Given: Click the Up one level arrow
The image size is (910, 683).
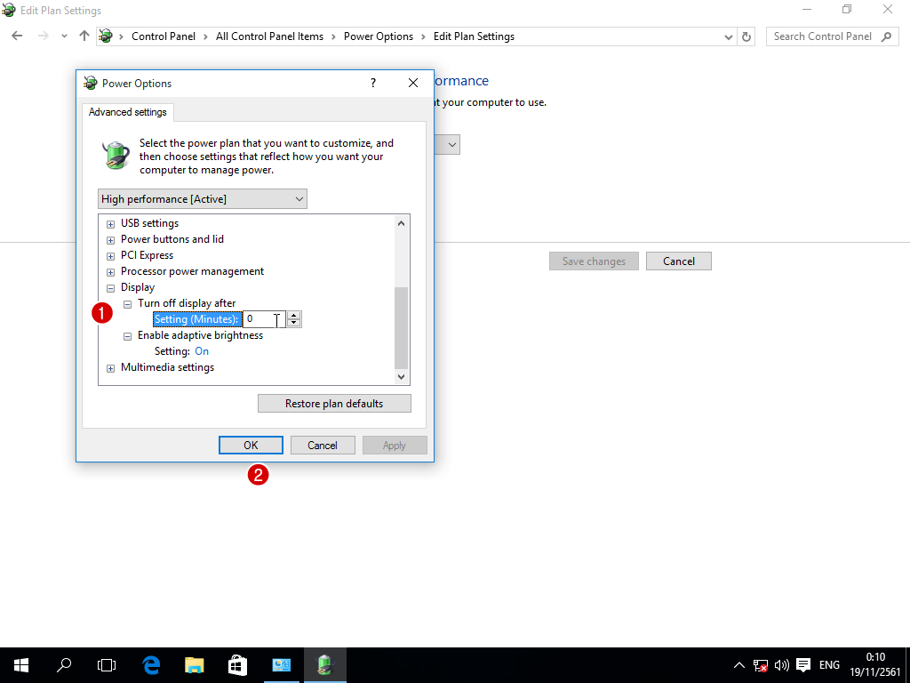Looking at the screenshot, I should click(x=84, y=36).
